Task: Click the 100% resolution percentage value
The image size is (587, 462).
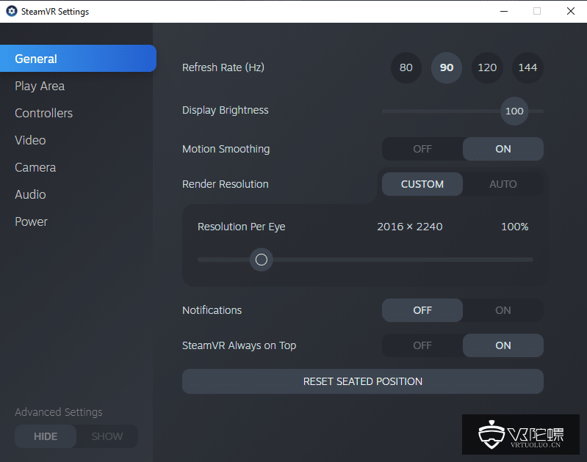Action: (x=515, y=227)
